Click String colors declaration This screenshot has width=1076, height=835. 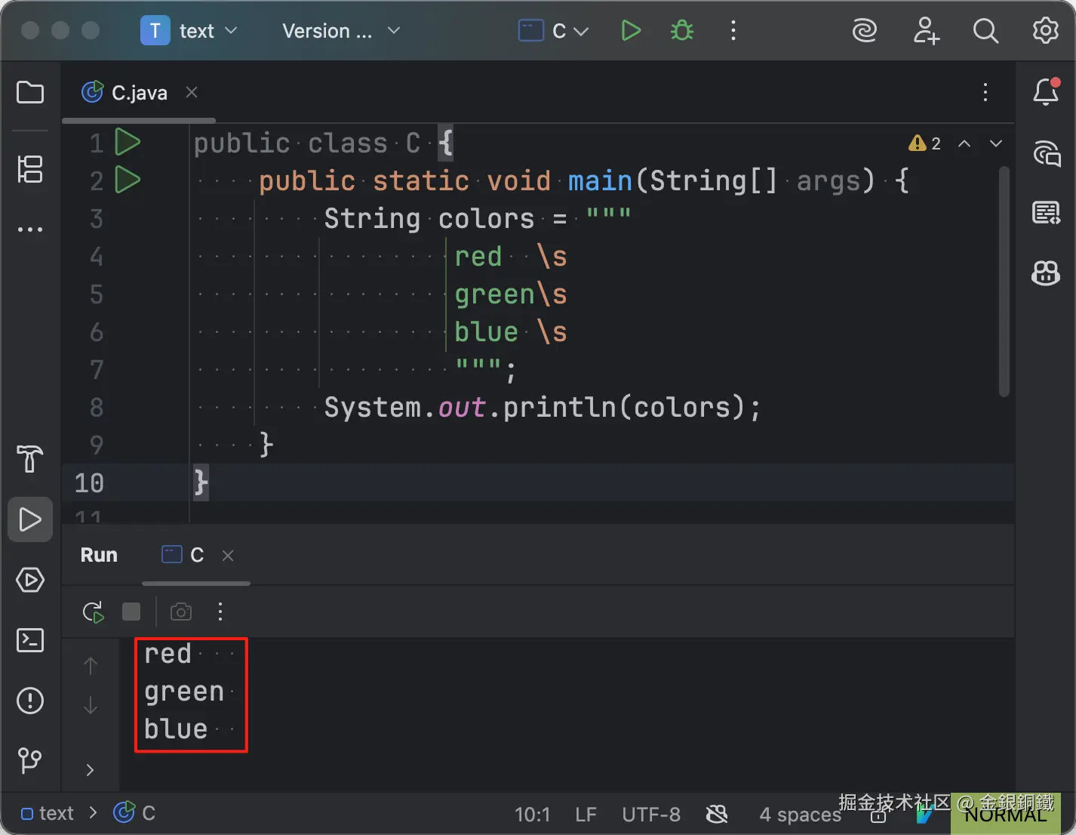[429, 218]
